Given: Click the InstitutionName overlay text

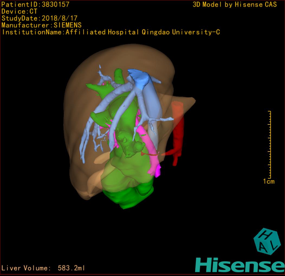Looking at the screenshot, I should [x=111, y=32].
